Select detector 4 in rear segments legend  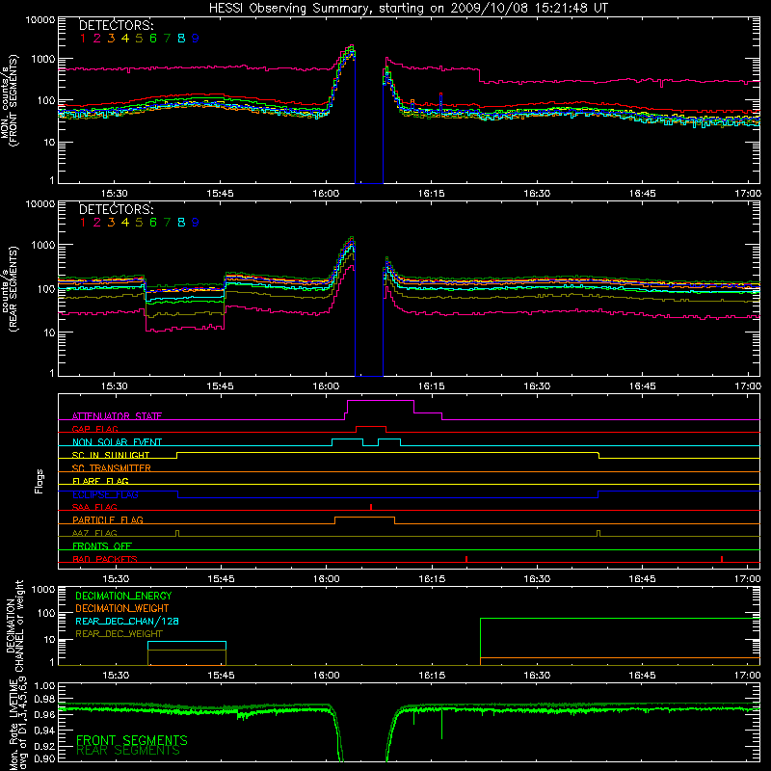pos(125,223)
